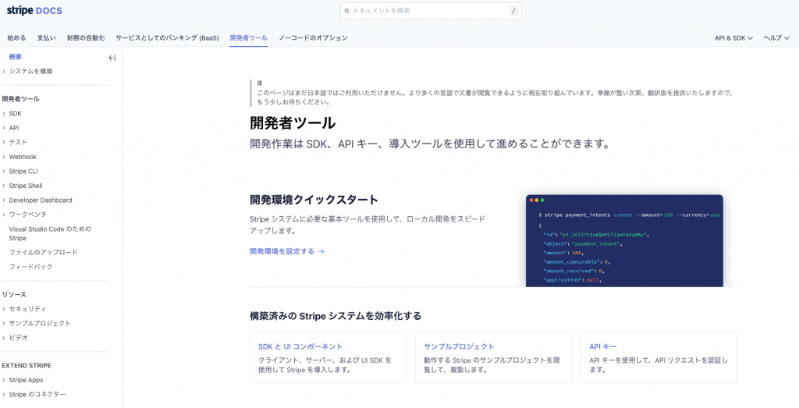Open the 支払い tab
The image size is (799, 408).
point(46,37)
